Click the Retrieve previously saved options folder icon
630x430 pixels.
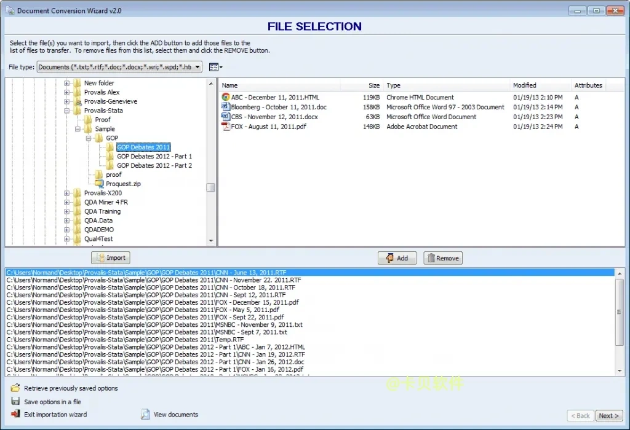[x=15, y=388]
